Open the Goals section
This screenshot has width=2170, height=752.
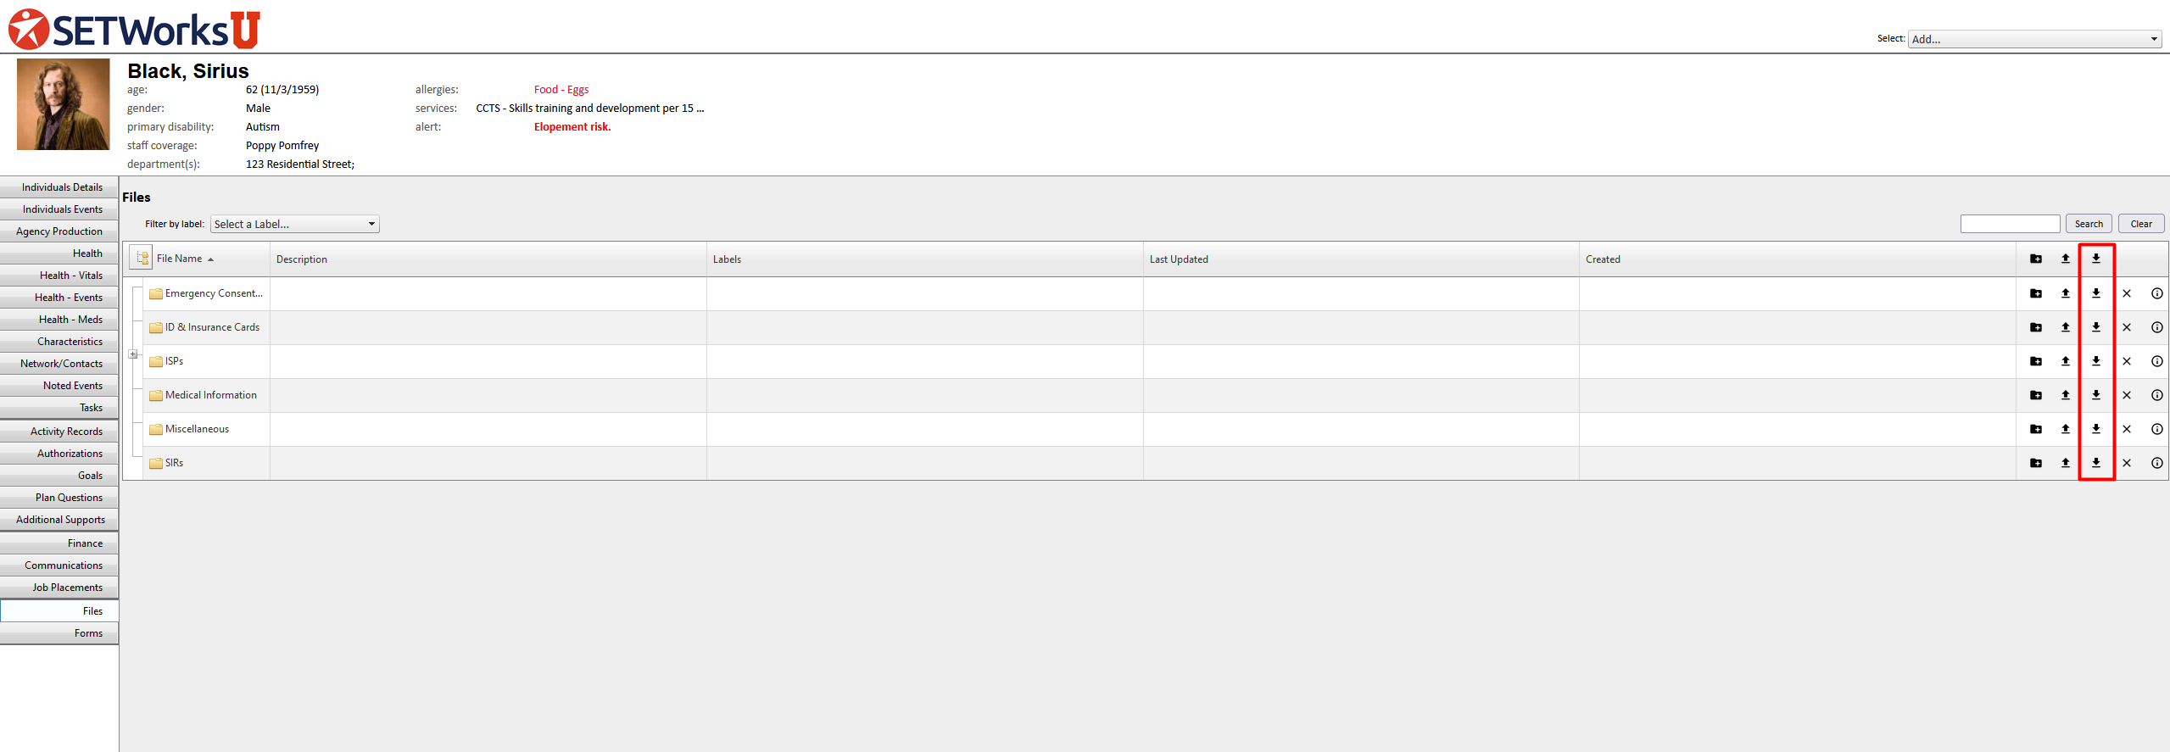59,476
